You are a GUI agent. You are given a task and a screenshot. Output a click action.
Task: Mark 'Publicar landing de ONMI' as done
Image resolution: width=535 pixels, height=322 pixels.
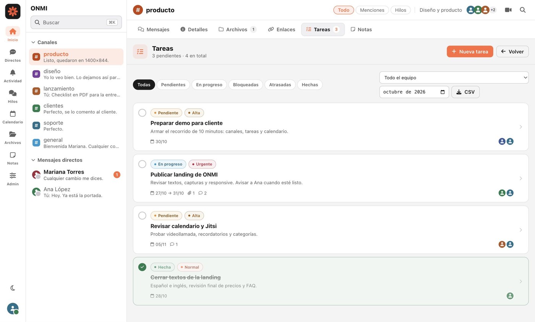pyautogui.click(x=142, y=164)
